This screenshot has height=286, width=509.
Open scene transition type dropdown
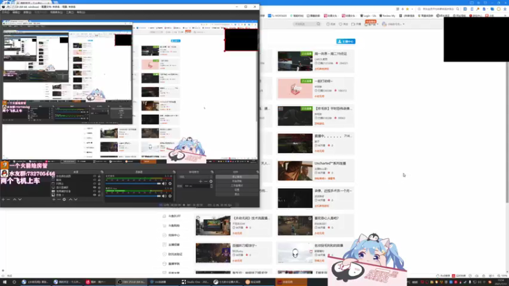pyautogui.click(x=195, y=177)
